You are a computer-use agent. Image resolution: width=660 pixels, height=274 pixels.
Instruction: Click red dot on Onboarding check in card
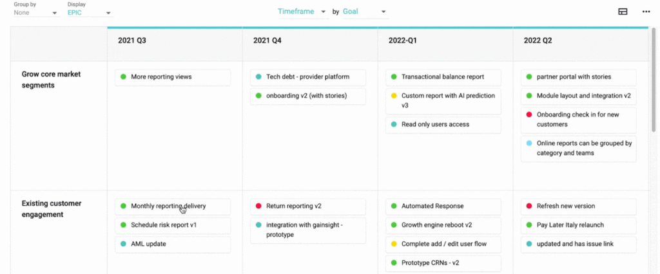[529, 115]
